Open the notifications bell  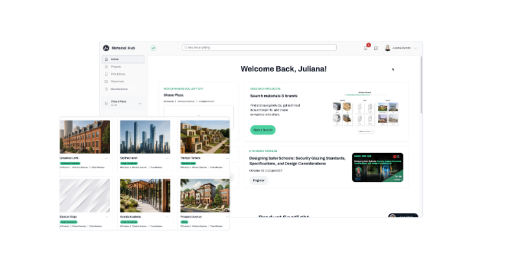pos(366,48)
